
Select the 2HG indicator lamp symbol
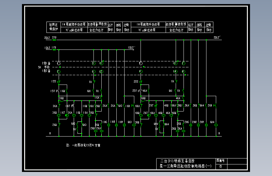[191, 125]
